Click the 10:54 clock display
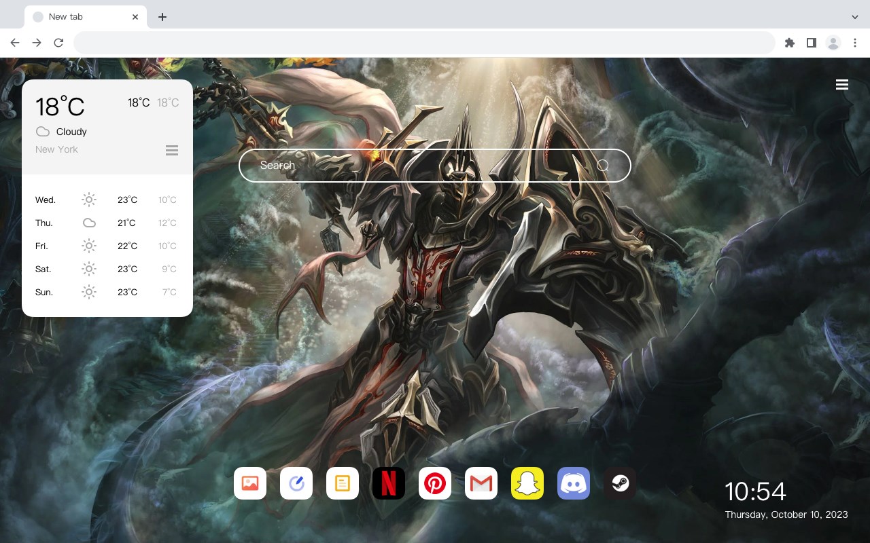 [x=755, y=491]
